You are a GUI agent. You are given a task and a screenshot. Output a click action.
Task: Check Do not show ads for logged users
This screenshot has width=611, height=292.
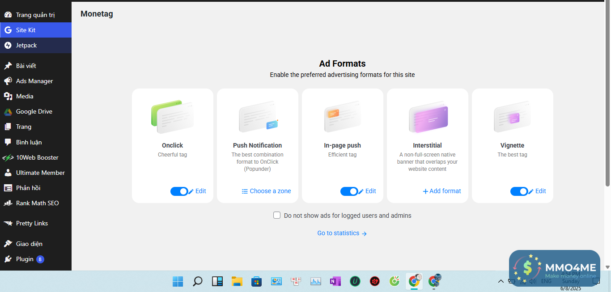click(x=277, y=215)
